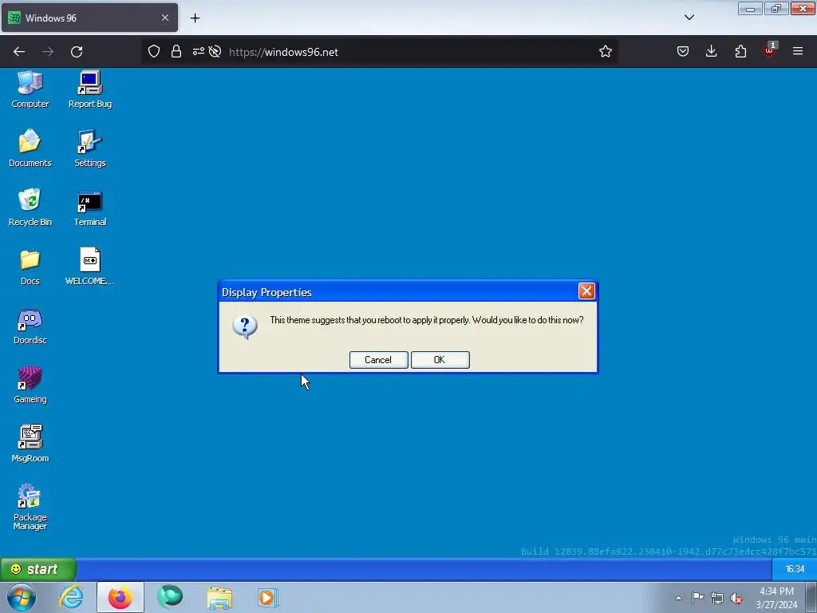
Task: Go back using the browser back arrow
Action: (x=19, y=52)
